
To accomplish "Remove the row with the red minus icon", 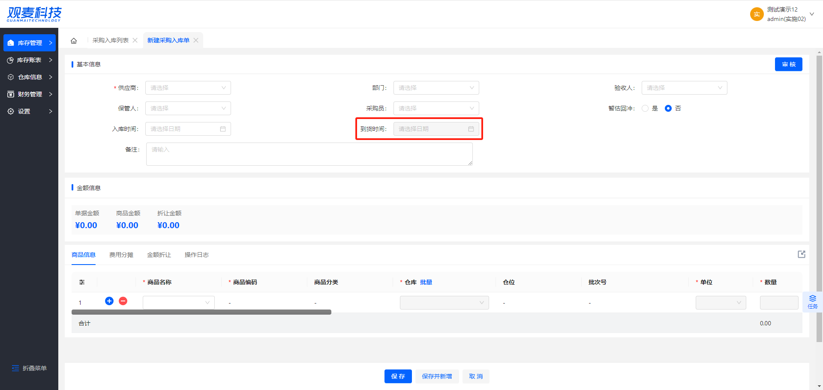I will pos(123,301).
